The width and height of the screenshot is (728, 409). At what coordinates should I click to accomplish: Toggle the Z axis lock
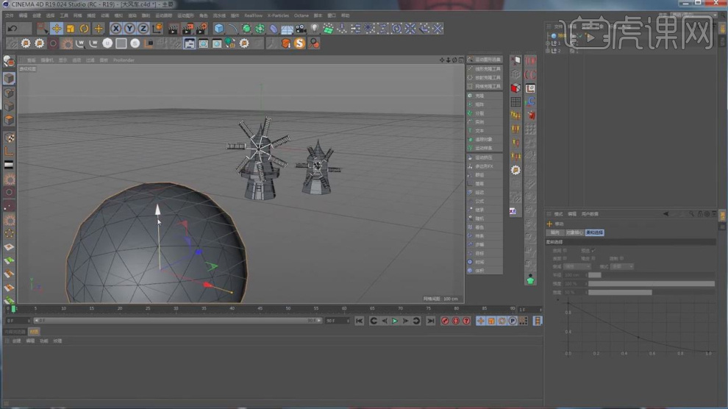pyautogui.click(x=143, y=29)
